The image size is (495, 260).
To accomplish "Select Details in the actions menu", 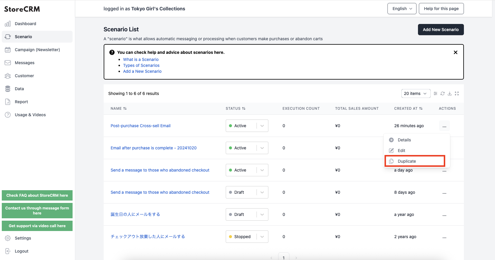I will click(417, 140).
